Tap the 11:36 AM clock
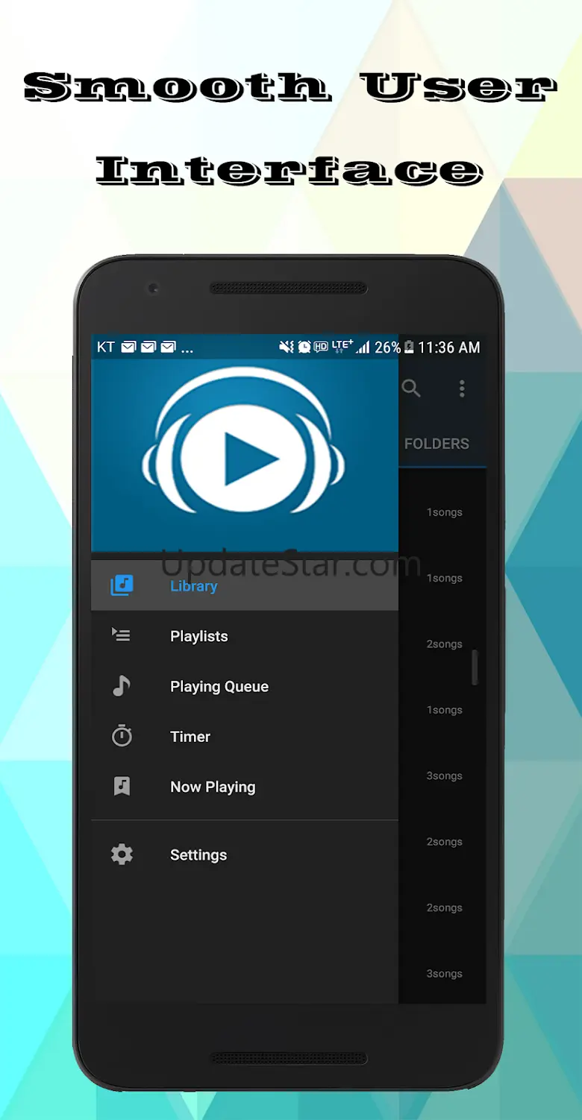Viewport: 582px width, 1120px height. 448,347
